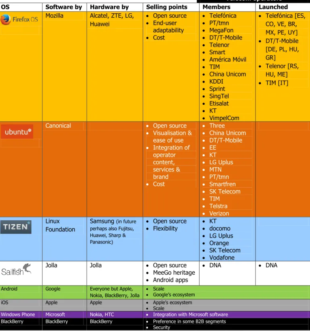Click 'Orange' member entry
Image resolution: width=310 pixels, height=331 pixels.
219,243
